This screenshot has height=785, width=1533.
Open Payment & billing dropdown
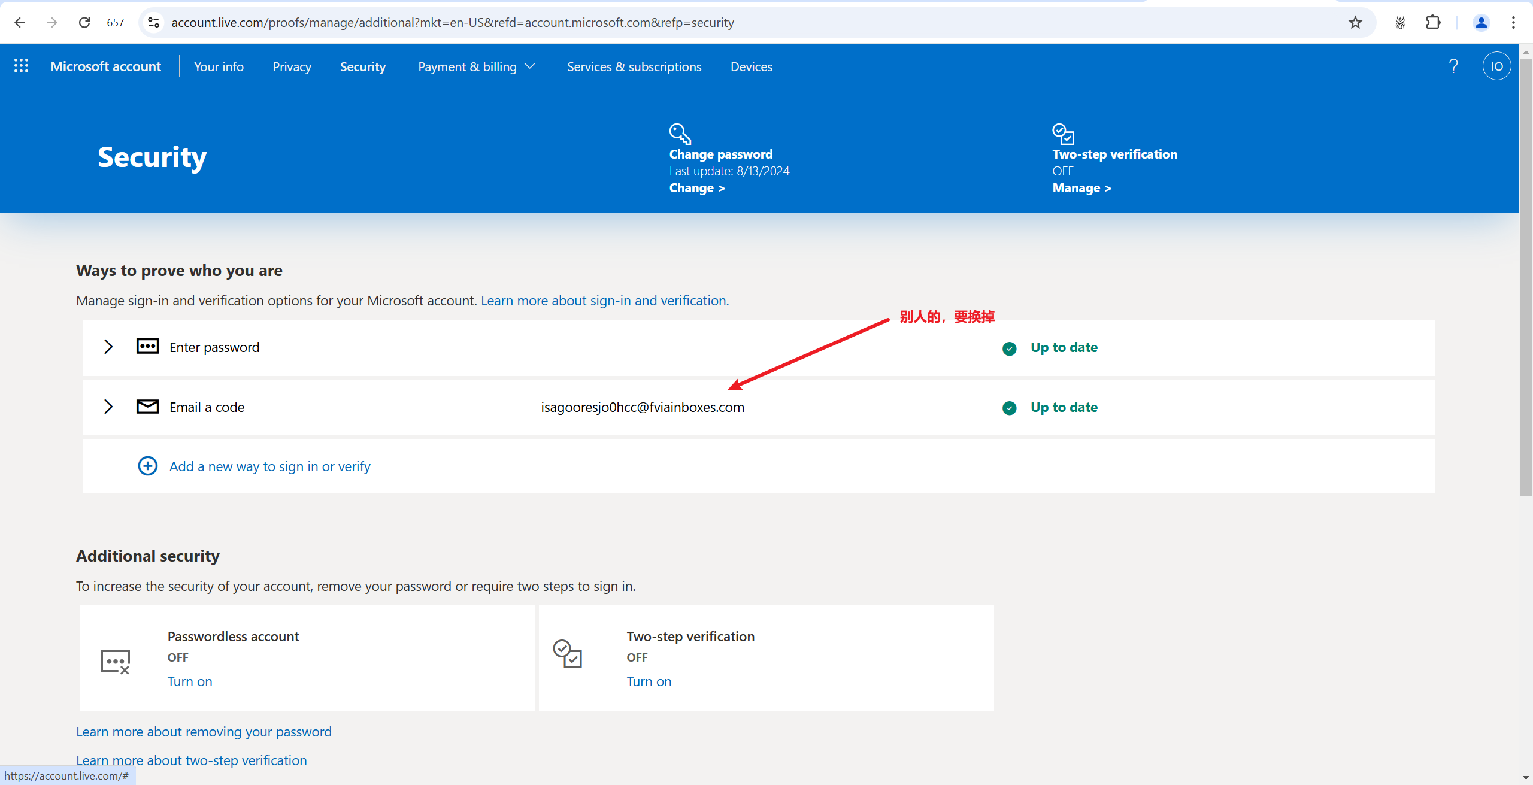tap(476, 66)
